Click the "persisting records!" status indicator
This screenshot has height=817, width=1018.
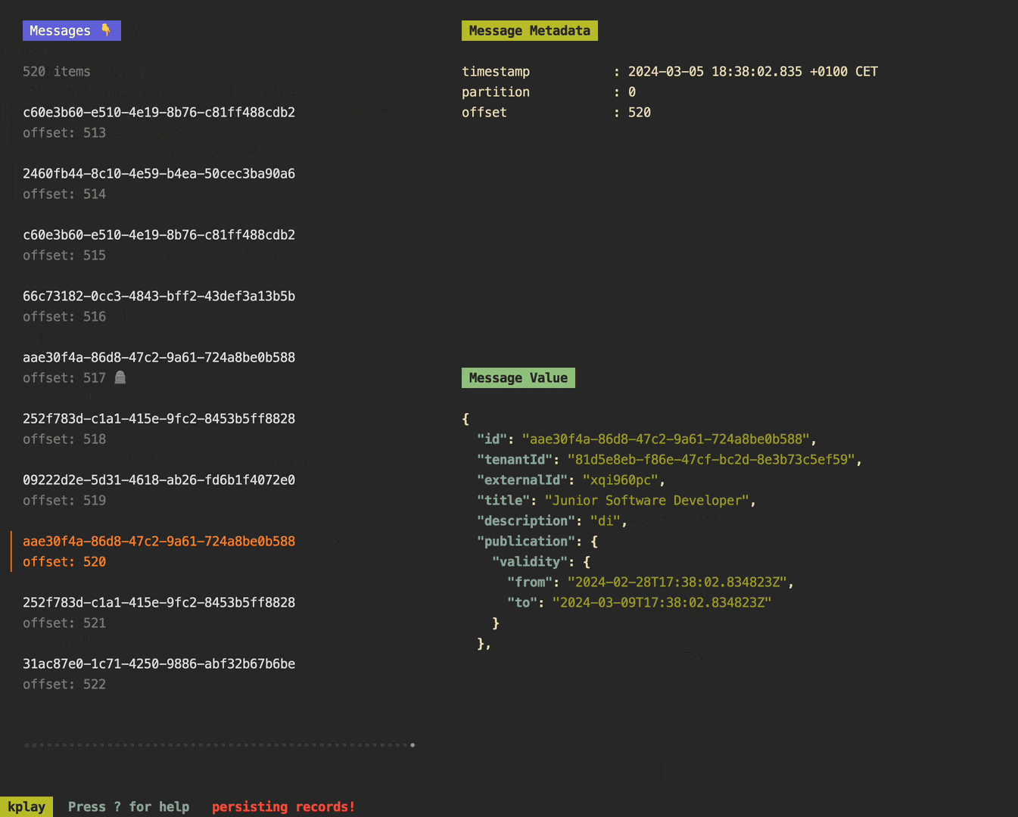click(283, 806)
